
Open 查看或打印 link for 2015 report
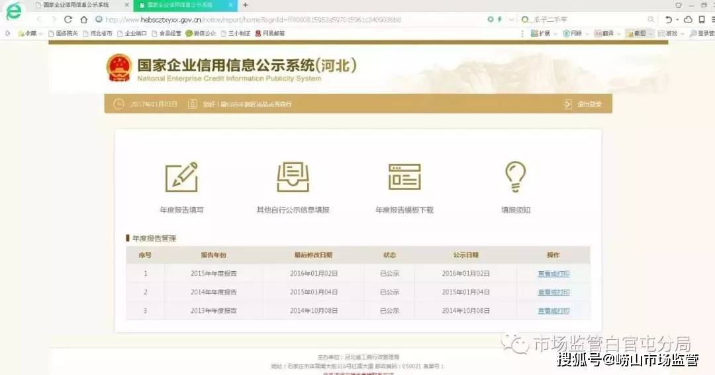[553, 274]
